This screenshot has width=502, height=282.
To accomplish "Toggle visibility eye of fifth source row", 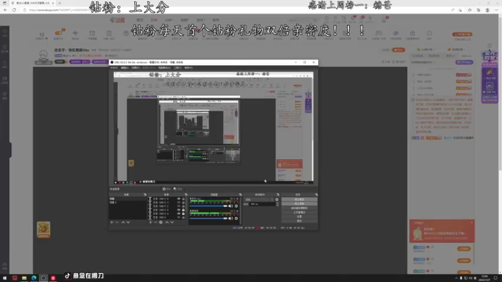I will point(179,214).
